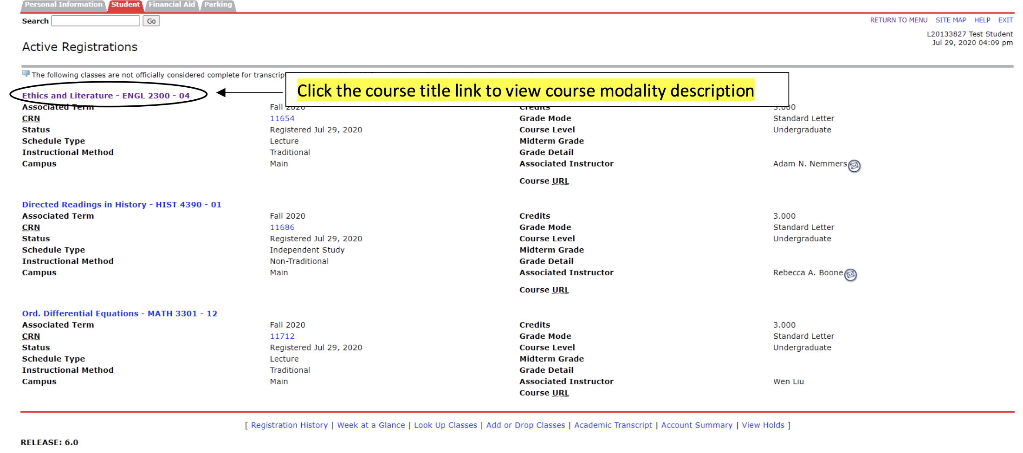1023x453 pixels.
Task: Switch to the Financial Aid tab
Action: (172, 5)
